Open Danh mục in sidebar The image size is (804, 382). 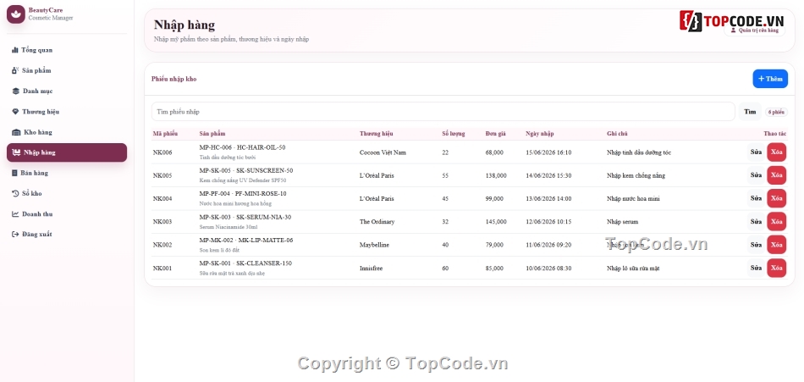(x=67, y=91)
